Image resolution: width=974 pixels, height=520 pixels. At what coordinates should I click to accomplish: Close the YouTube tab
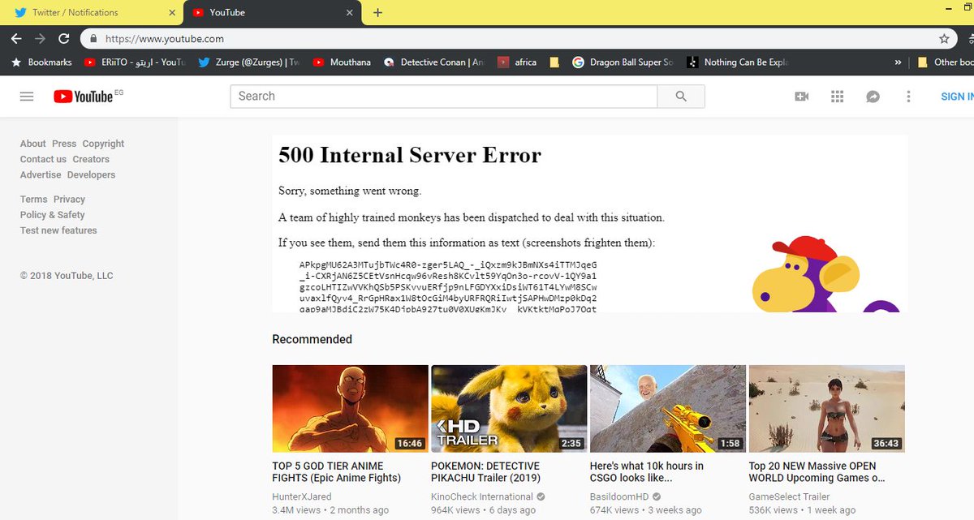tap(350, 12)
